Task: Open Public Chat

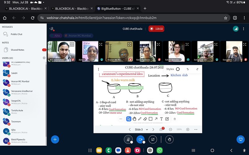Action: click(x=23, y=34)
